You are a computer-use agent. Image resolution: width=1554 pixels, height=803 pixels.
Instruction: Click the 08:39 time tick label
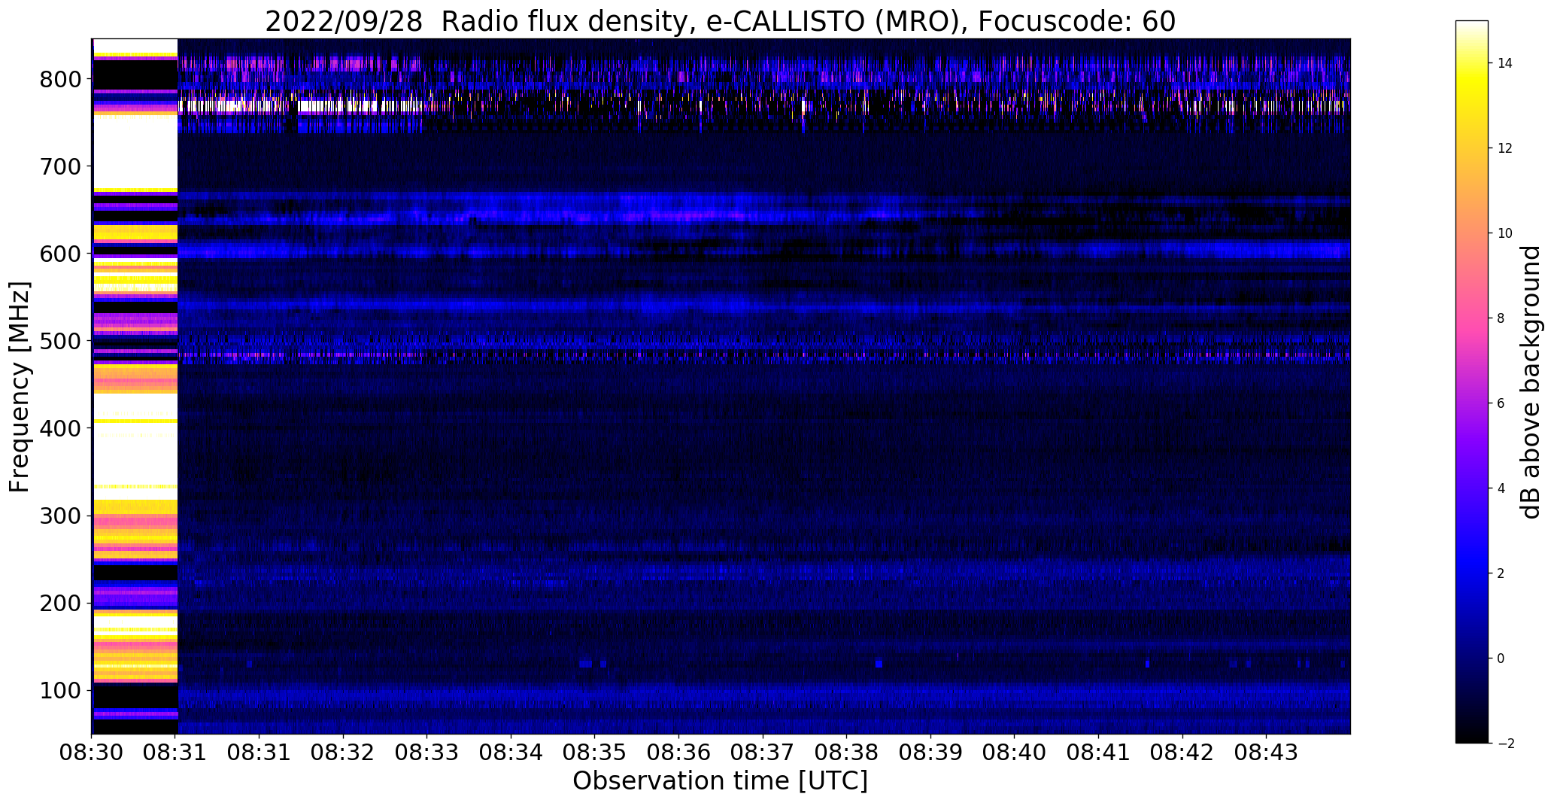pos(931,753)
